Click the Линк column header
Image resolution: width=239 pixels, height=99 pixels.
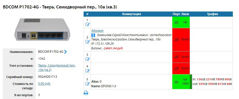(x=185, y=14)
